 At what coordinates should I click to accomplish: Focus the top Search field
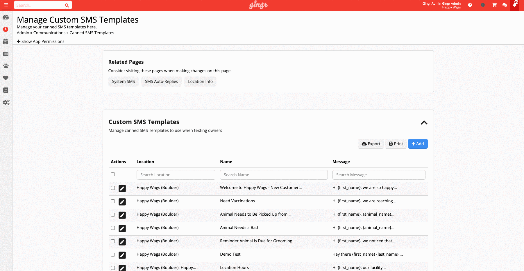[x=39, y=5]
